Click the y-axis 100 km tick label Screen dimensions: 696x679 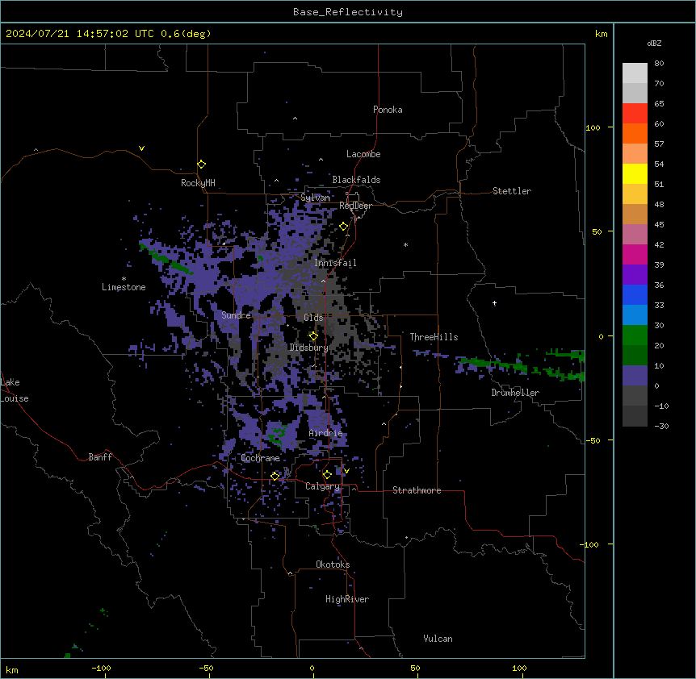tap(593, 127)
